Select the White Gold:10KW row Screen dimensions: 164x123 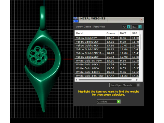(107, 68)
